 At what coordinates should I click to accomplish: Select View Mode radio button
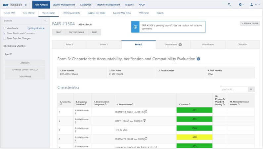click(x=5, y=28)
